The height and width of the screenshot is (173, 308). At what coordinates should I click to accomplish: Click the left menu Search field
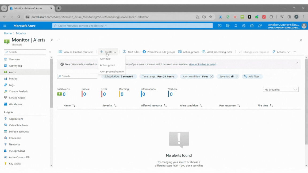pos(25,52)
